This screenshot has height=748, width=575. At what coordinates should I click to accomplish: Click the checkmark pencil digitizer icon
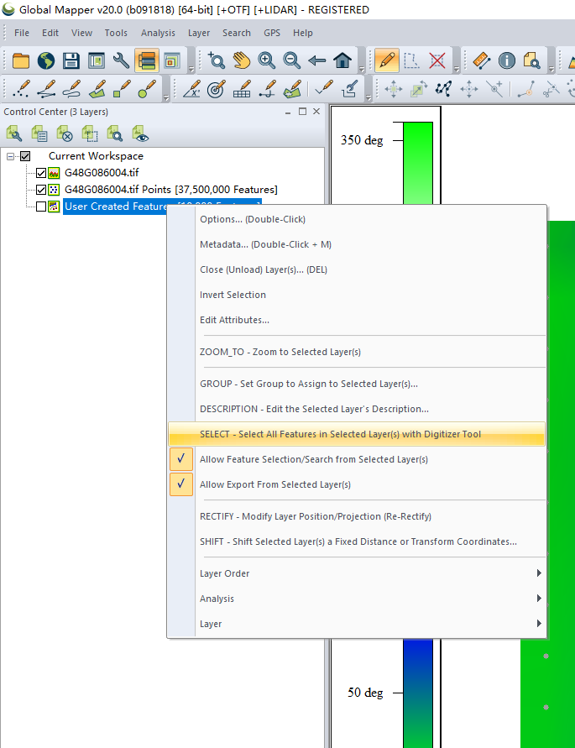click(324, 89)
